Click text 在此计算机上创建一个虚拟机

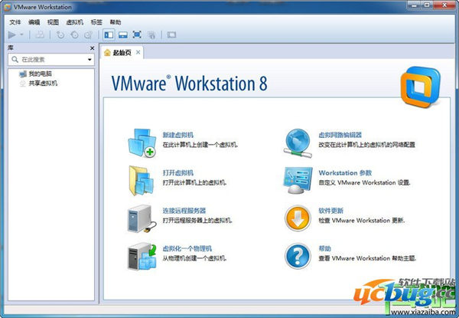[x=200, y=145]
